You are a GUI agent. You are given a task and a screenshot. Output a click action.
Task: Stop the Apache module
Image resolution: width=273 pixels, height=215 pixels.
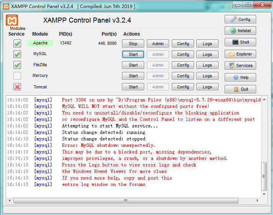coord(133,44)
